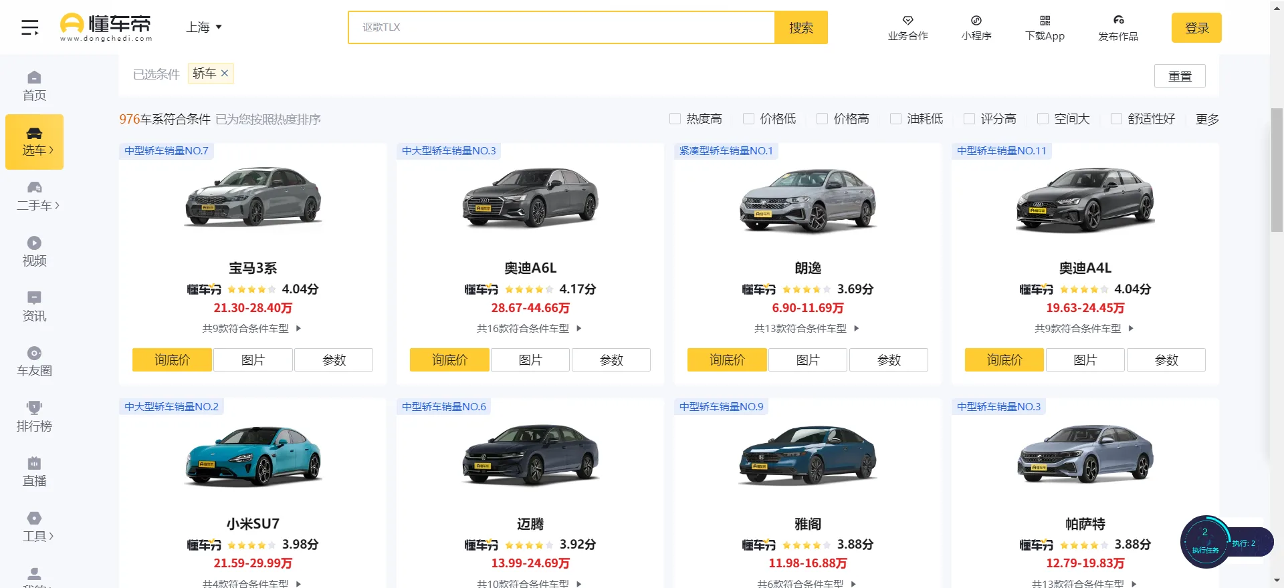This screenshot has height=588, width=1284.
Task: Click the search input field
Action: pos(562,27)
